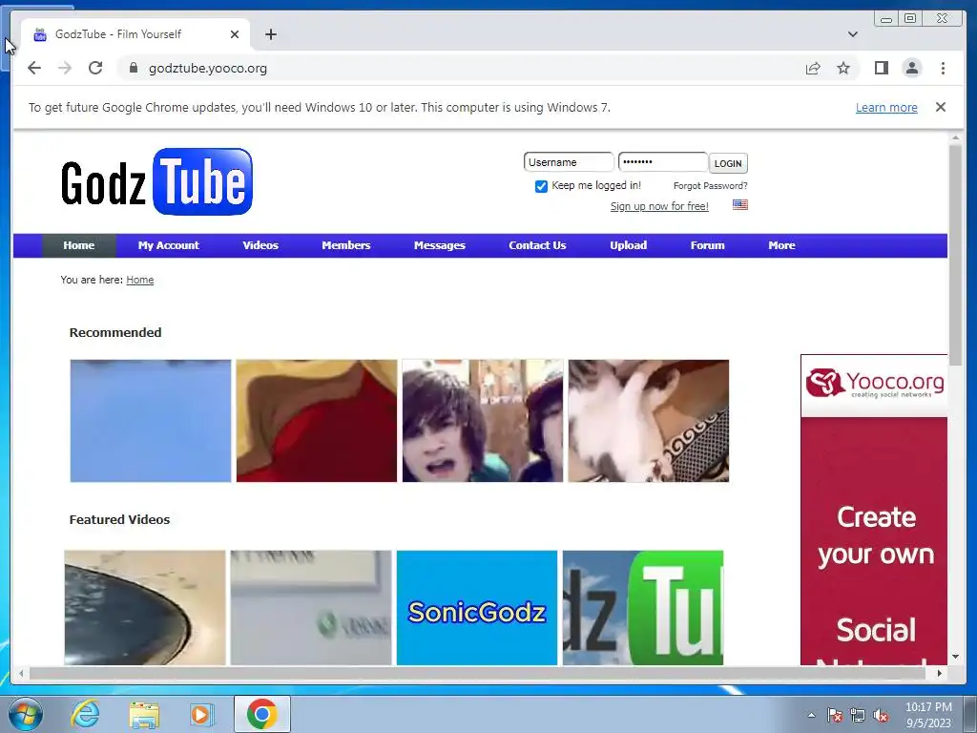The image size is (977, 733).
Task: Focus the Username field
Action: 569,162
